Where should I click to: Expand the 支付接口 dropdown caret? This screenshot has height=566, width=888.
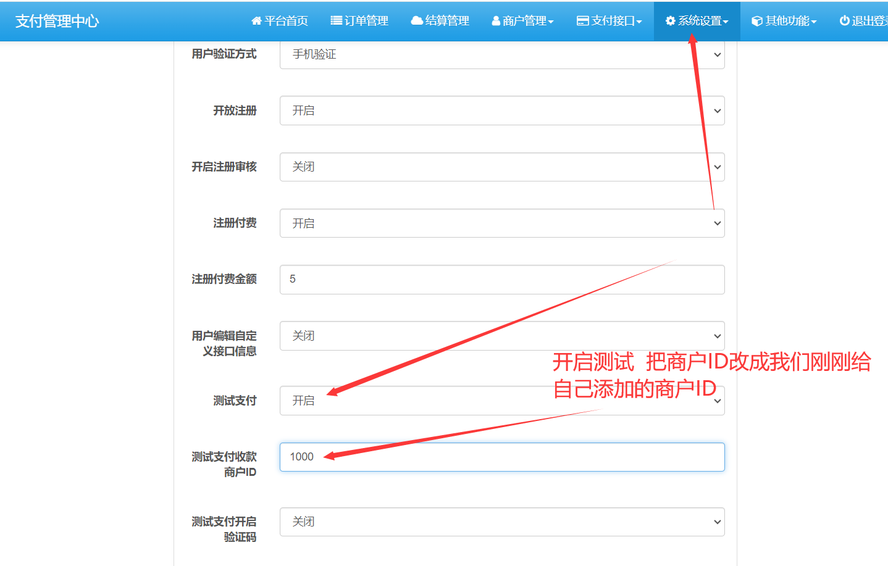639,22
